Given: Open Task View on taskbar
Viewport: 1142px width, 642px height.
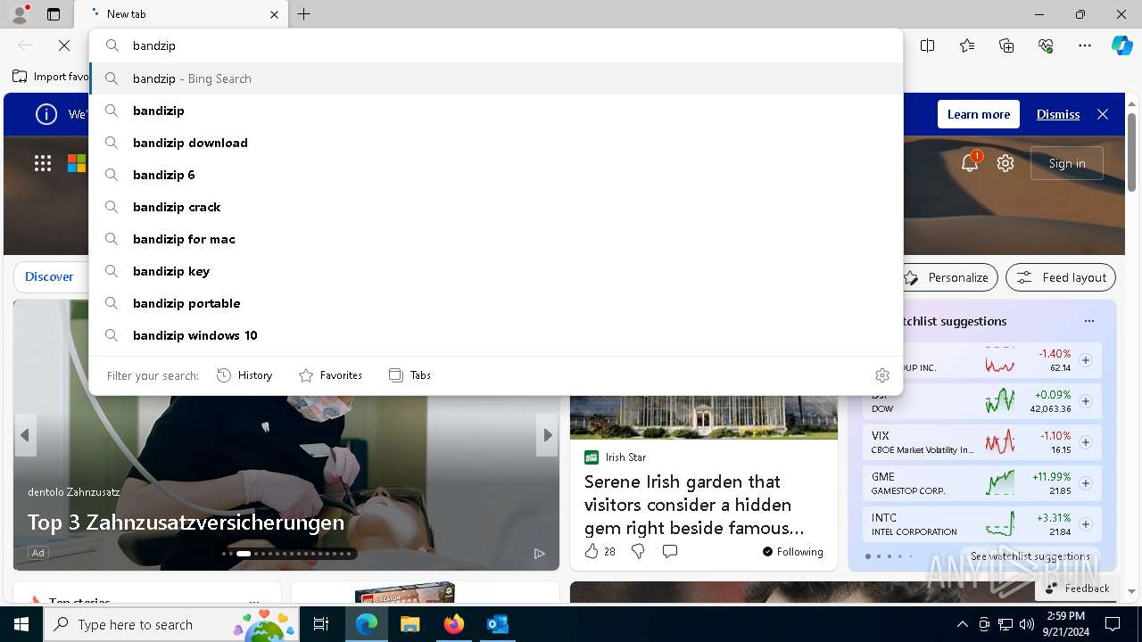Looking at the screenshot, I should coord(321,624).
